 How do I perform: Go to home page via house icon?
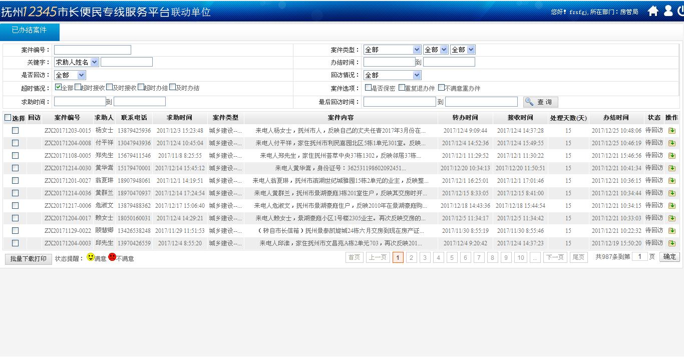point(653,11)
